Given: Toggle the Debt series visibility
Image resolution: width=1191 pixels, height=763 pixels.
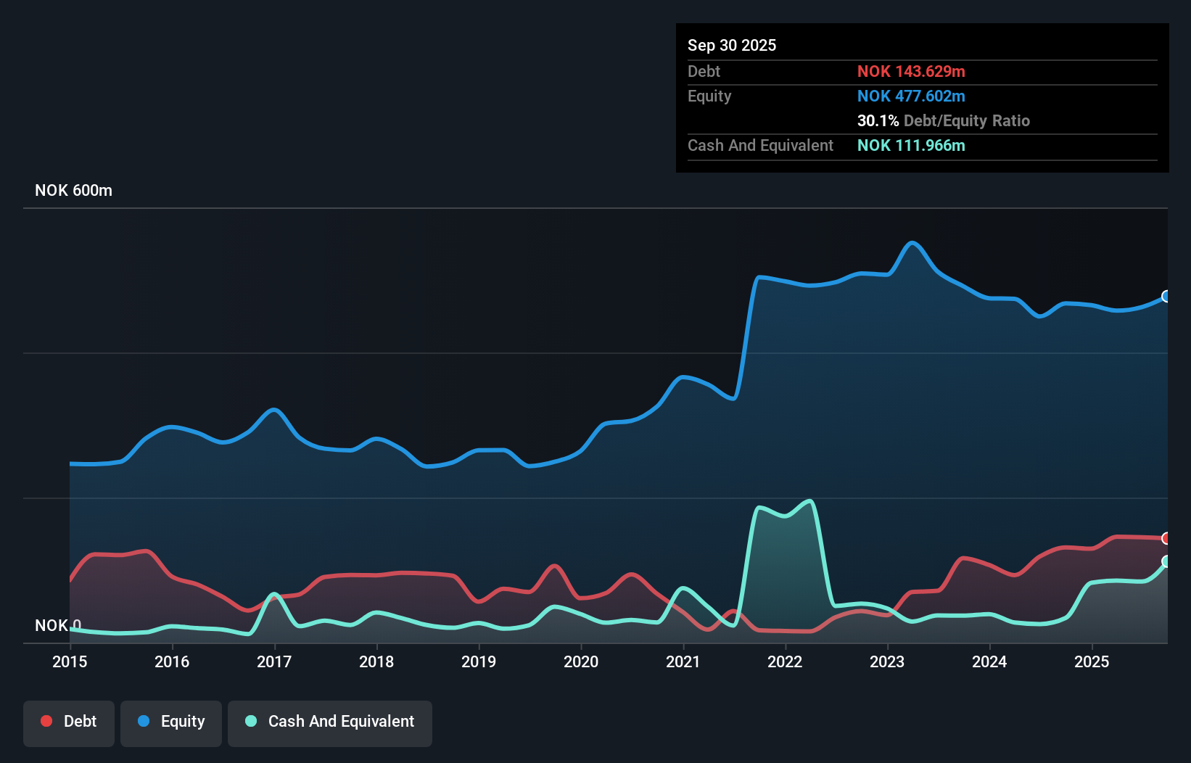Looking at the screenshot, I should click(69, 721).
